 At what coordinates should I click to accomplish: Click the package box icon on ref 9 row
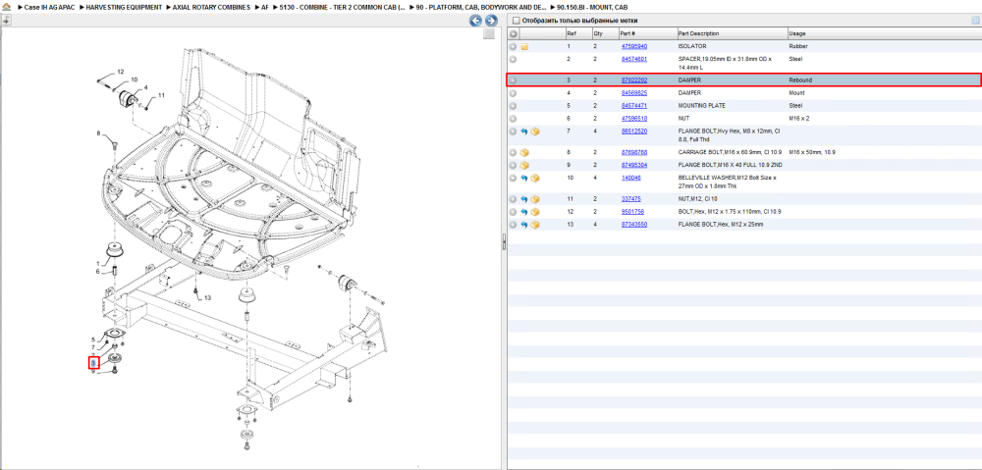tap(524, 165)
